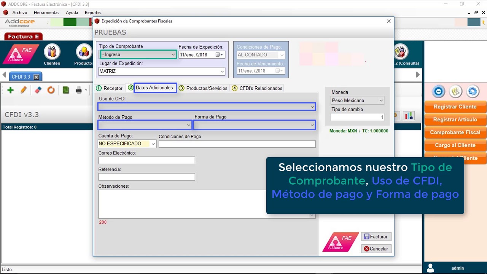Viewport: 487px width, 274px height.
Task: Click the eraser delete icon
Action: pyautogui.click(x=38, y=90)
